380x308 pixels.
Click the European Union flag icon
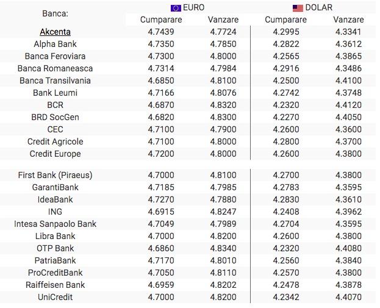click(176, 8)
